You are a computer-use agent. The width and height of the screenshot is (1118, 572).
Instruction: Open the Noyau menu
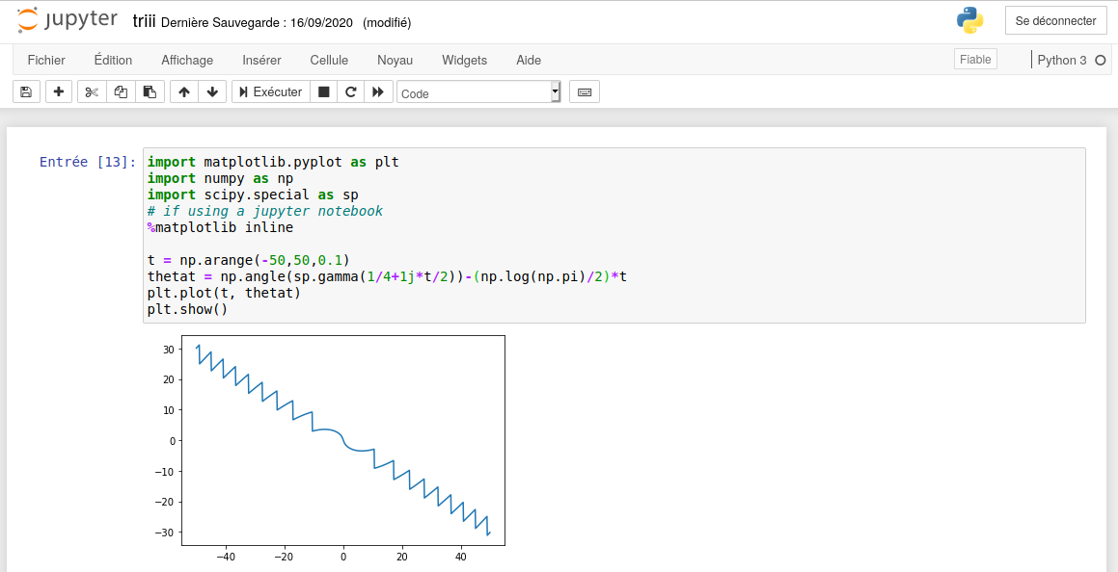pyautogui.click(x=395, y=60)
